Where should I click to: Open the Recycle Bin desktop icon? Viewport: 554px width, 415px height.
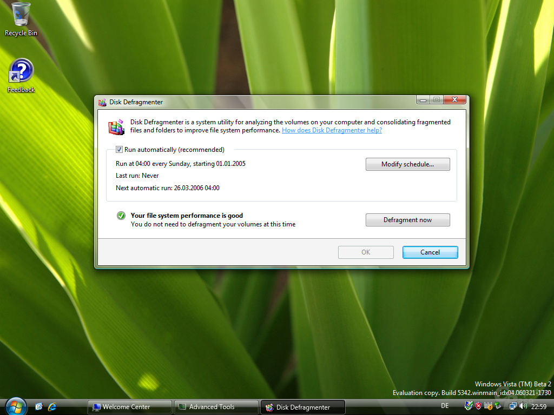pos(21,19)
